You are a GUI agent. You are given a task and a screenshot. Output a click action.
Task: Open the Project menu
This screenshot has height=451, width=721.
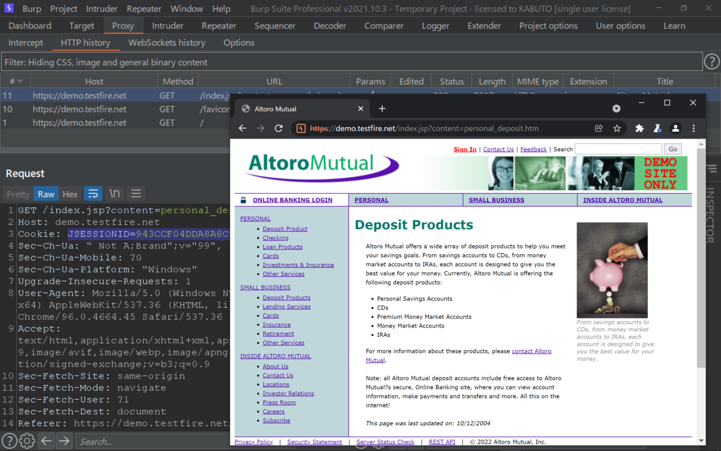pyautogui.click(x=64, y=9)
